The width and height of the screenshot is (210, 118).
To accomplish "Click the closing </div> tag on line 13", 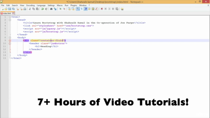I will coord(27,52).
